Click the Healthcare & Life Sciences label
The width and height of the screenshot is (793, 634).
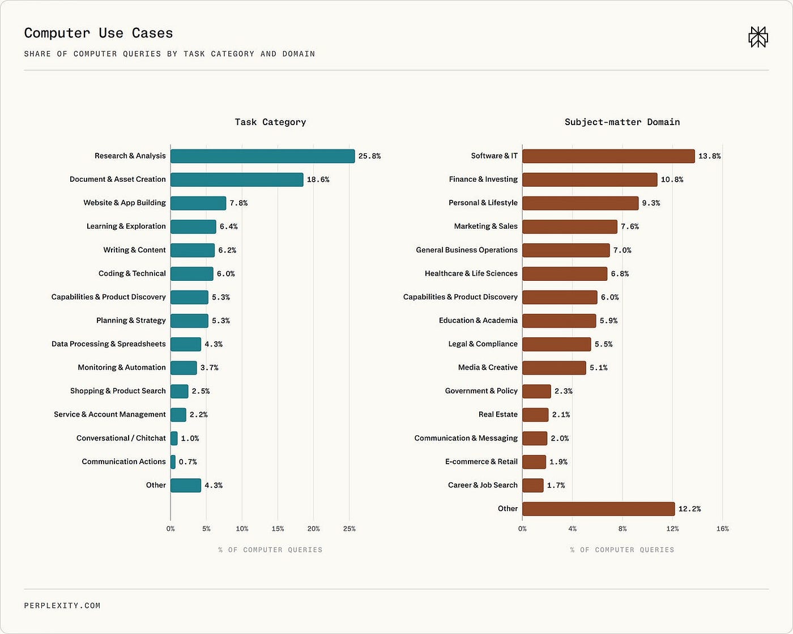(x=471, y=273)
